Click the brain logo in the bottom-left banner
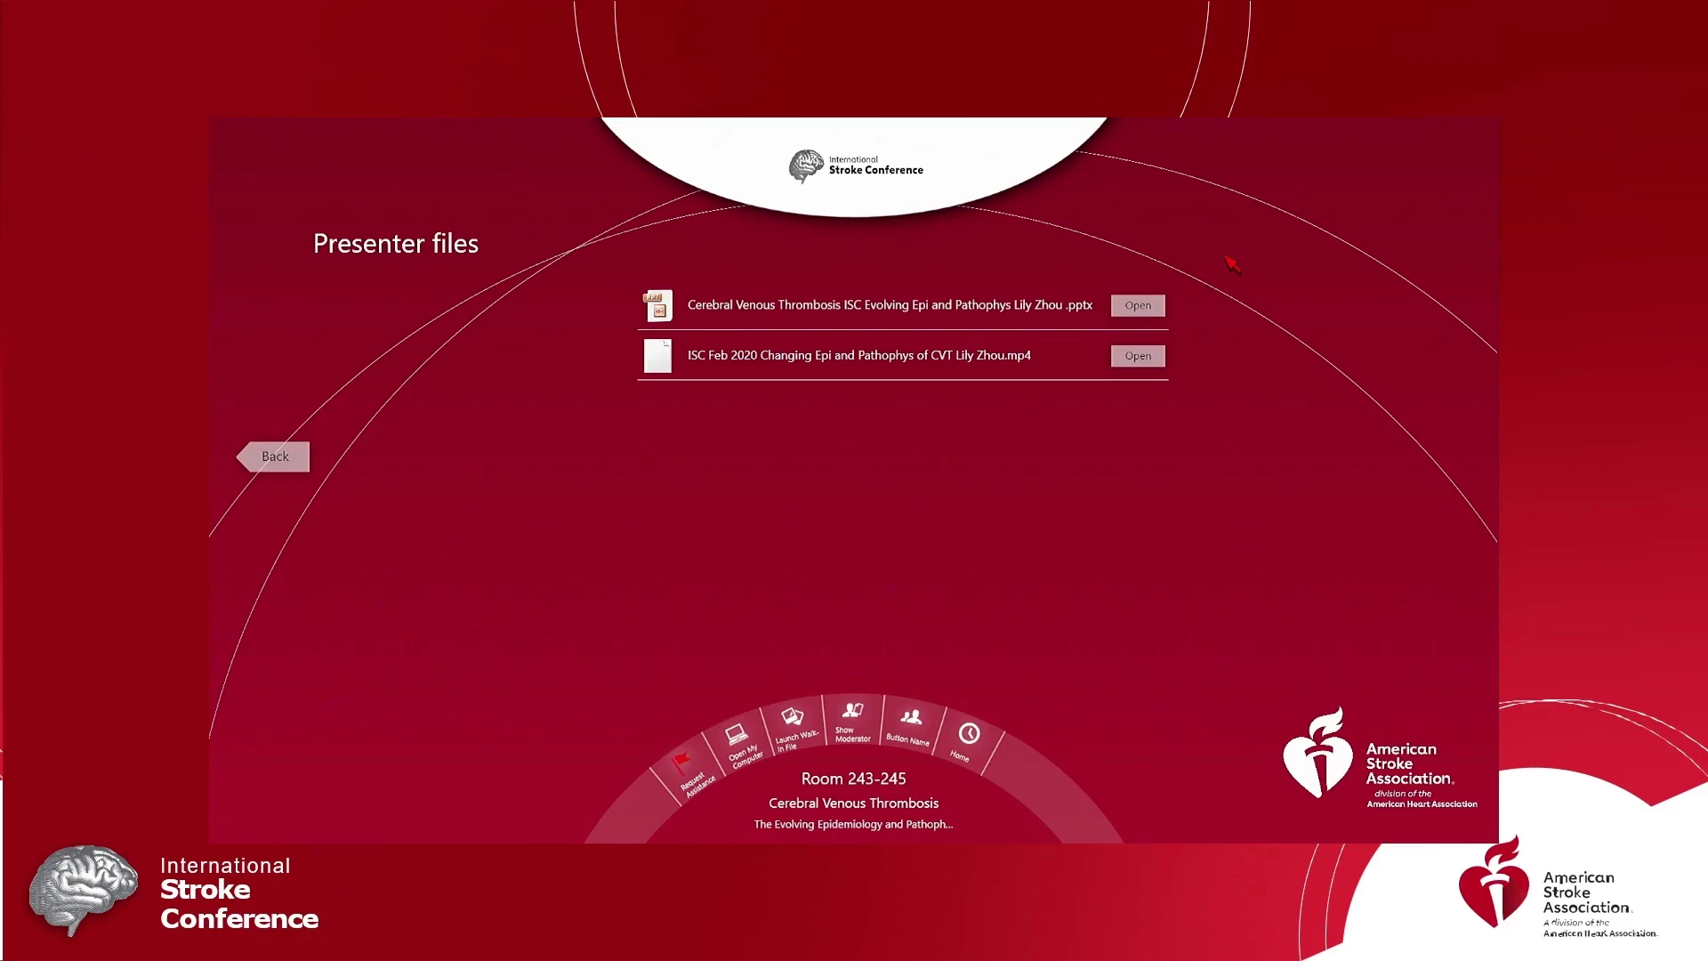This screenshot has height=961, width=1708. click(x=83, y=890)
